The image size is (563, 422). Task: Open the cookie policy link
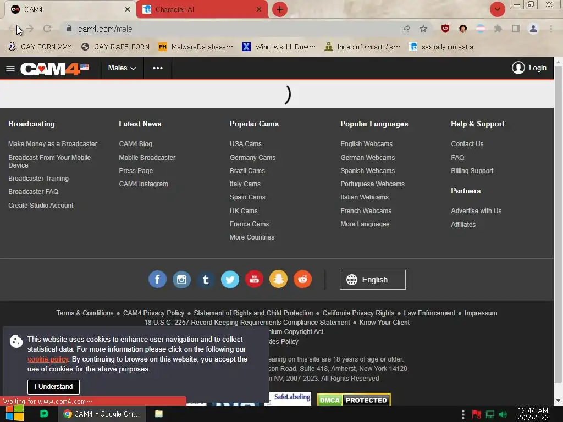point(48,359)
